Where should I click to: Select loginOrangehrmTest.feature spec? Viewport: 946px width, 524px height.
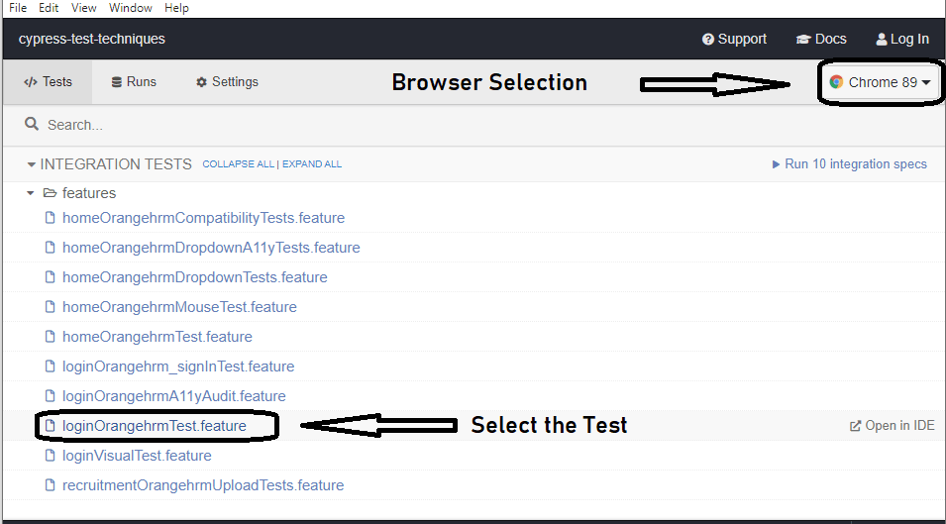155,426
